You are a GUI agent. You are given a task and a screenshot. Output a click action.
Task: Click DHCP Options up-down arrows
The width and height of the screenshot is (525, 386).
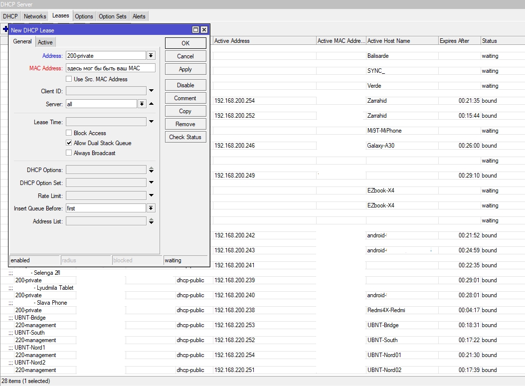click(152, 170)
